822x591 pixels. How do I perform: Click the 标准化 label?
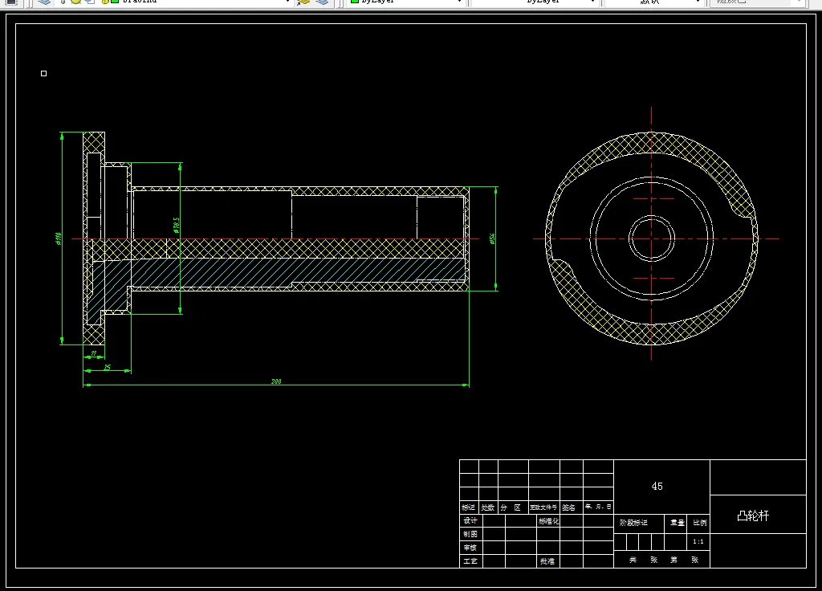click(x=548, y=520)
